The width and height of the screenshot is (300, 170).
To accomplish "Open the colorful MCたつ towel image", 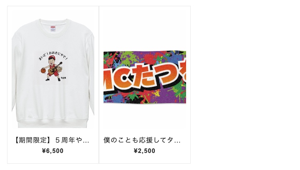I will 145,77.
